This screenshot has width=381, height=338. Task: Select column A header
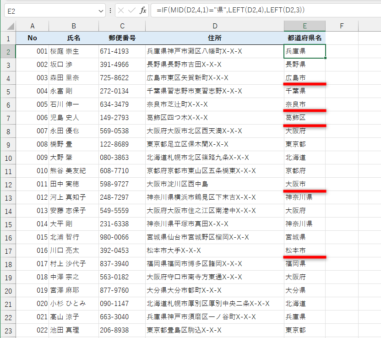(x=33, y=26)
